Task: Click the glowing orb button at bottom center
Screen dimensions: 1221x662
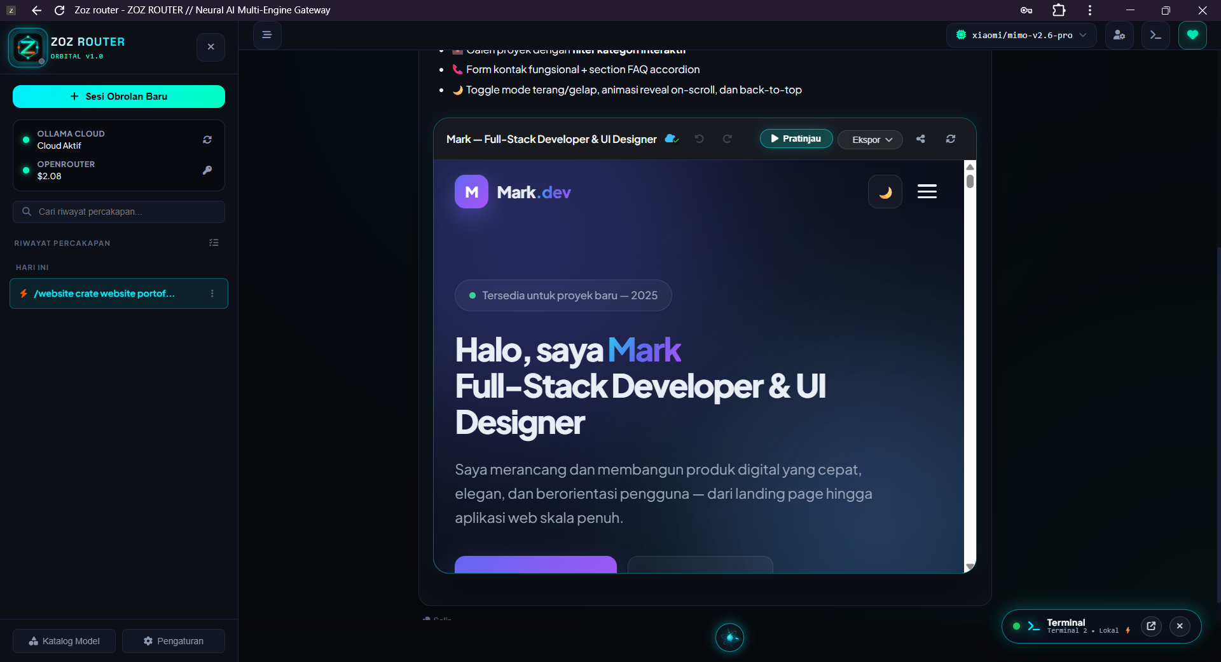Action: [x=729, y=637]
